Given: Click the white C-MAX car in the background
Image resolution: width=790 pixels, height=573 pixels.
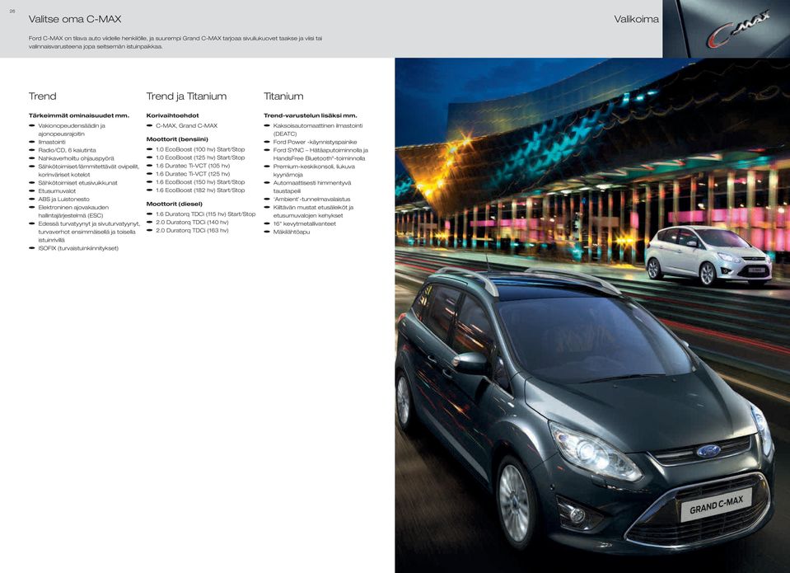Looking at the screenshot, I should coord(708,256).
